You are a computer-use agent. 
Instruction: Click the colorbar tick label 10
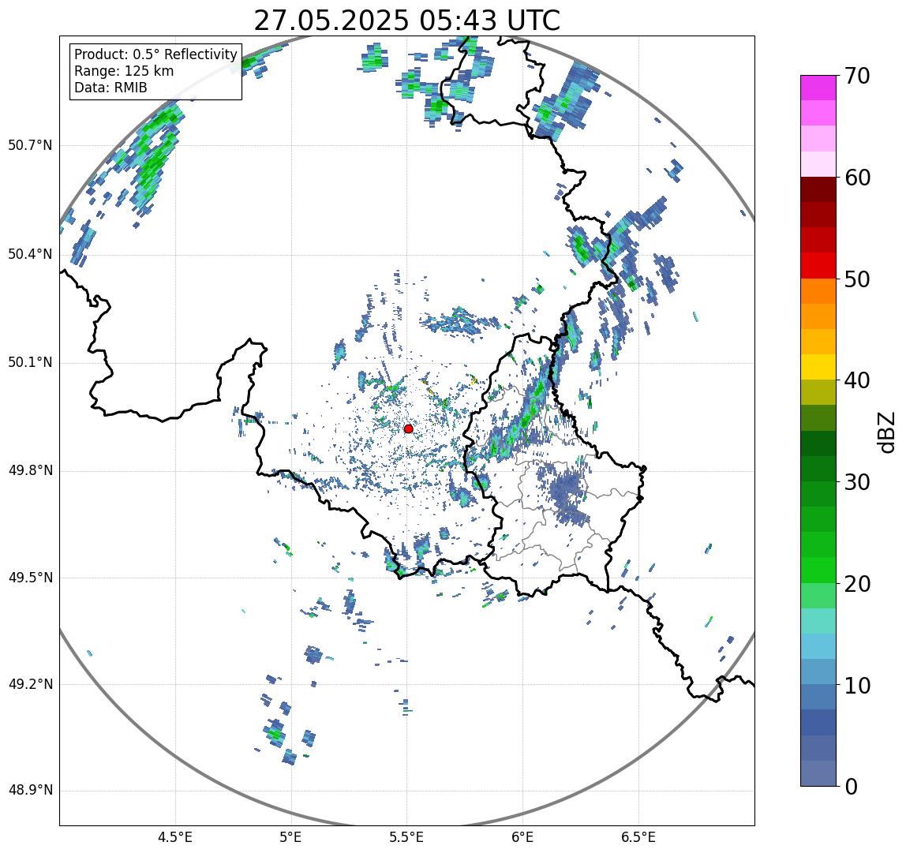pyautogui.click(x=857, y=686)
